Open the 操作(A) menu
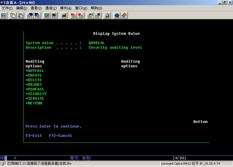The height and width of the screenshot is (167, 233). (x=66, y=8)
